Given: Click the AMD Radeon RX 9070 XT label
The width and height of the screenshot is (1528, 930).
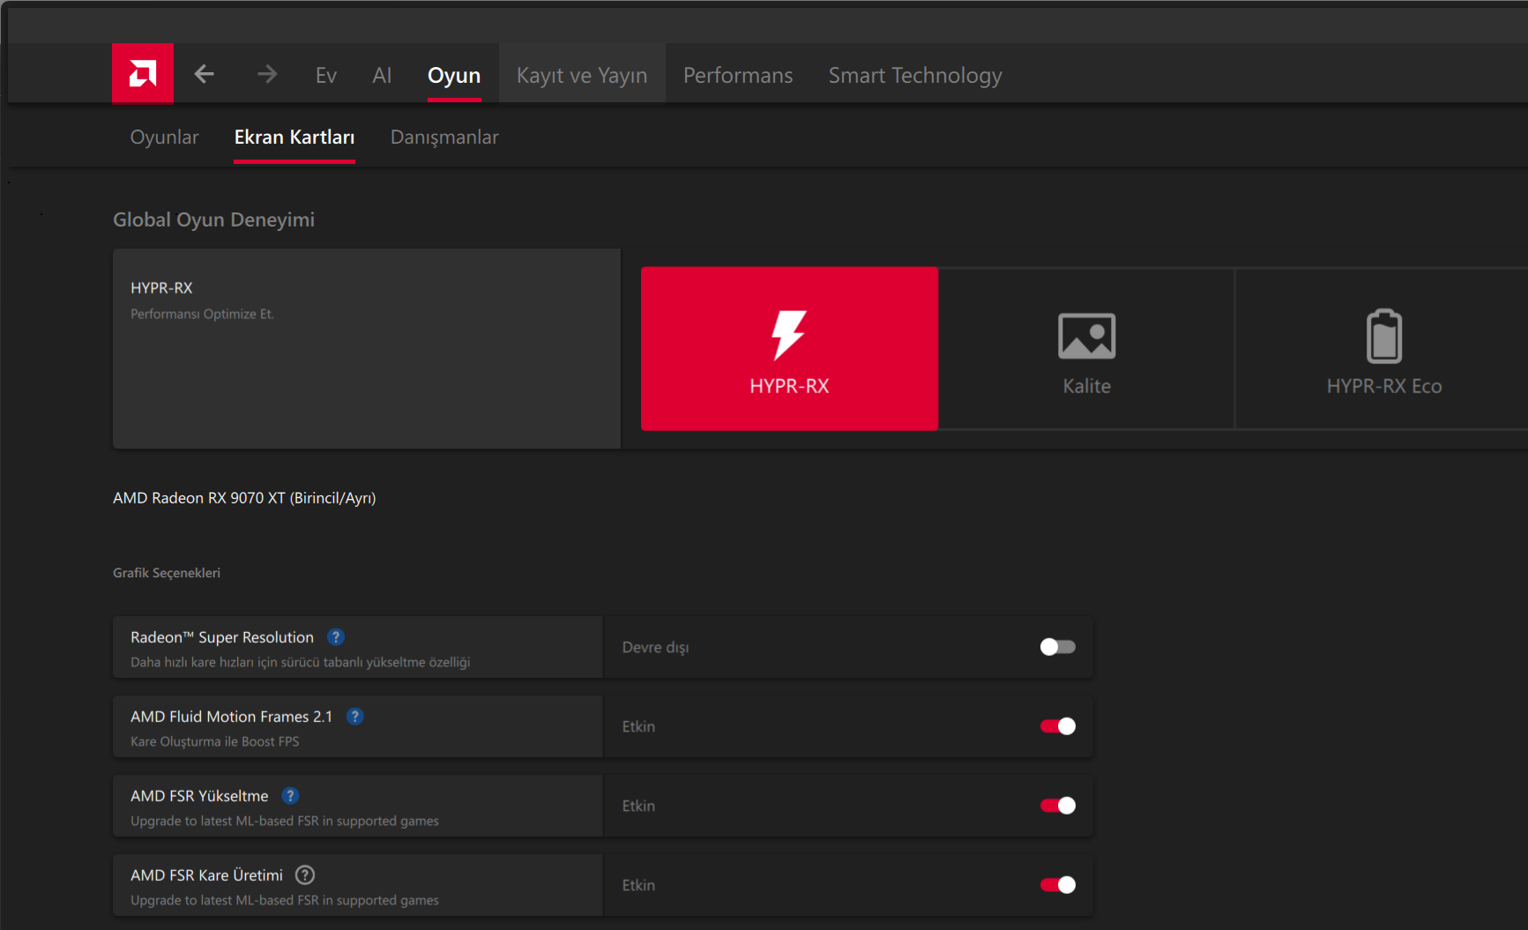Looking at the screenshot, I should pos(244,498).
